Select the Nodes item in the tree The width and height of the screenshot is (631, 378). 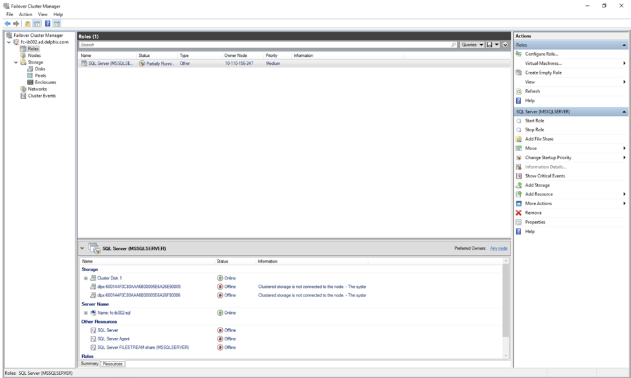coord(34,56)
